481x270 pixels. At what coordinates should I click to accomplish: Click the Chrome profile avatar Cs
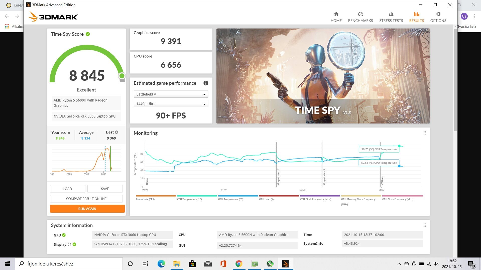[464, 16]
